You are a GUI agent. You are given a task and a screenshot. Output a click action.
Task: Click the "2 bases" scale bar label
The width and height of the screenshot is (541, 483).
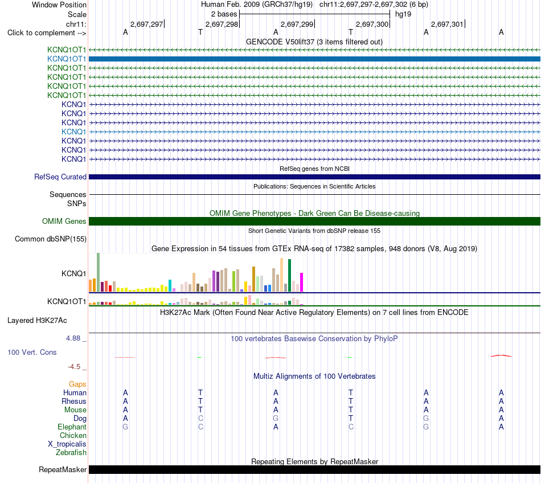point(224,14)
